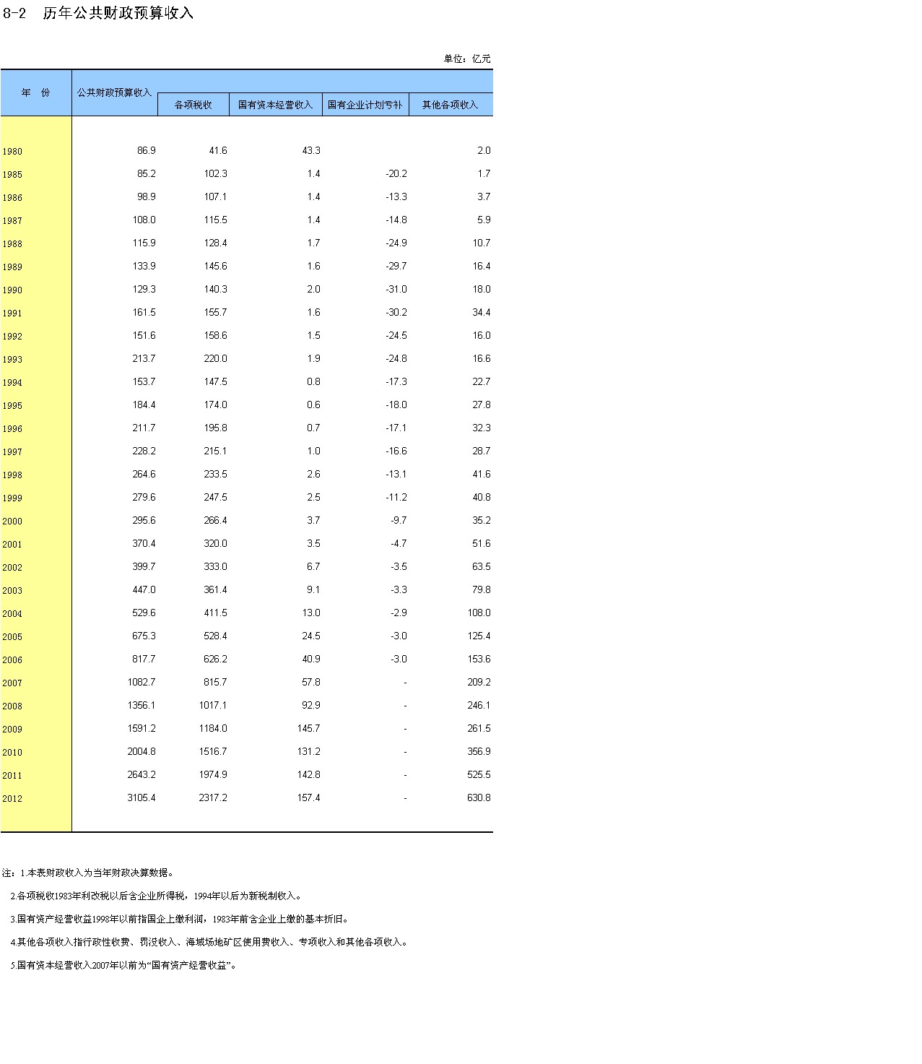Click the table title 历年公共财政预算收入
Screen dimensions: 922x1064
(x=118, y=14)
